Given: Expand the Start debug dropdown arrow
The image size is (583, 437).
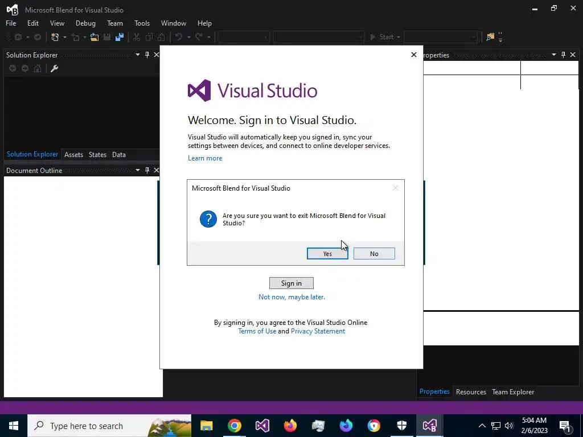Looking at the screenshot, I should (x=399, y=37).
